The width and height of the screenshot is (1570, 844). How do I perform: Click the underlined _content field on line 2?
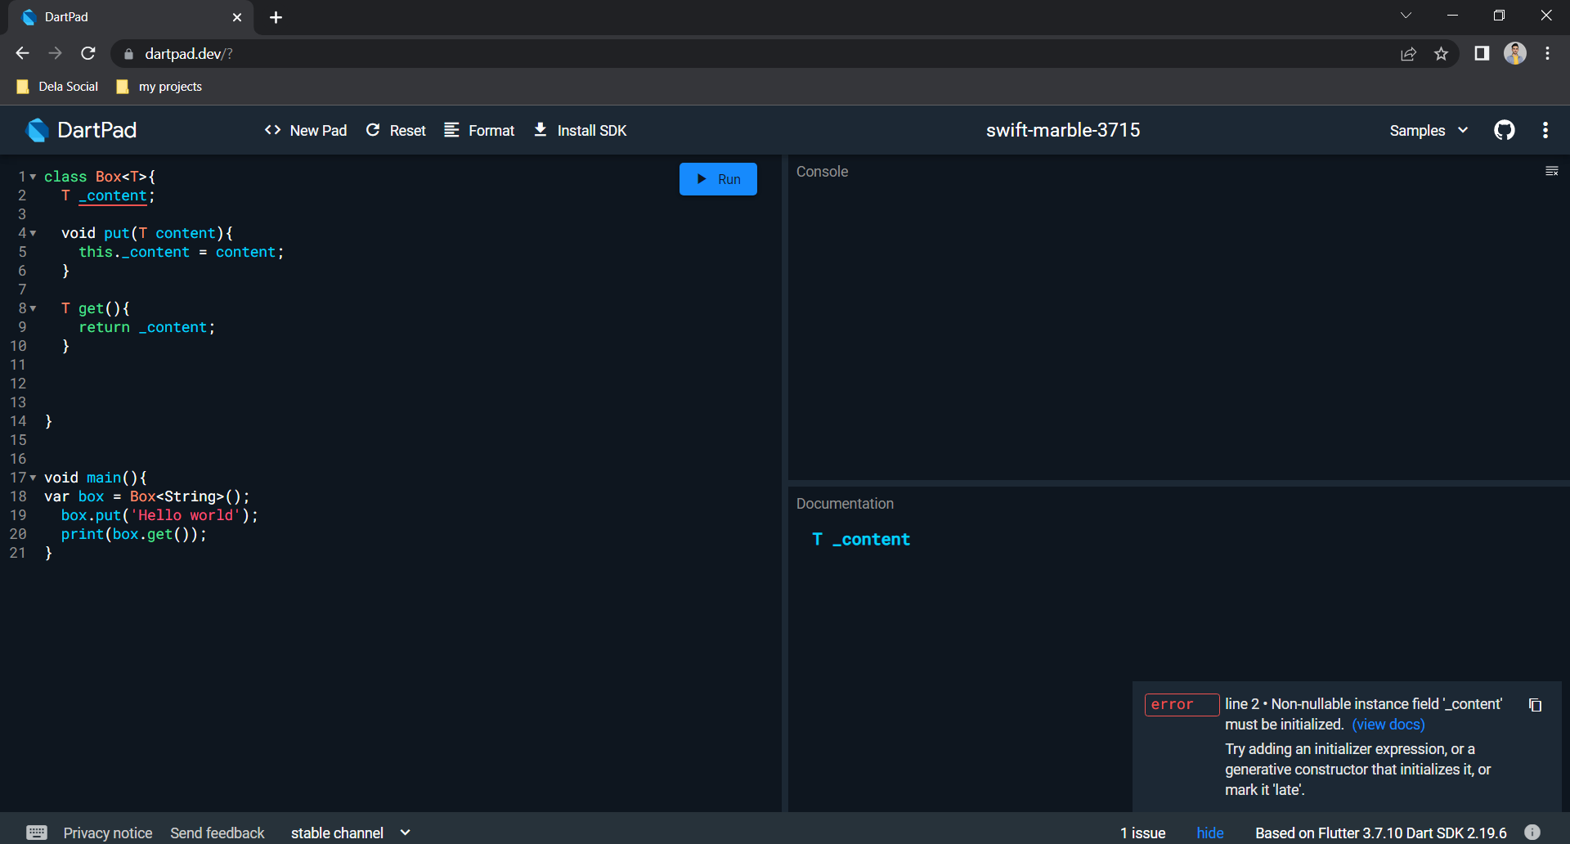pos(113,195)
